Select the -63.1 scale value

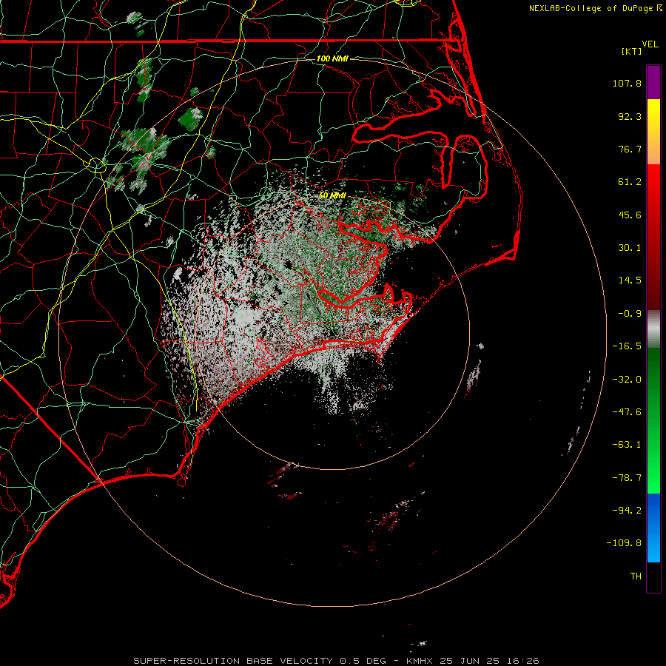coord(627,445)
